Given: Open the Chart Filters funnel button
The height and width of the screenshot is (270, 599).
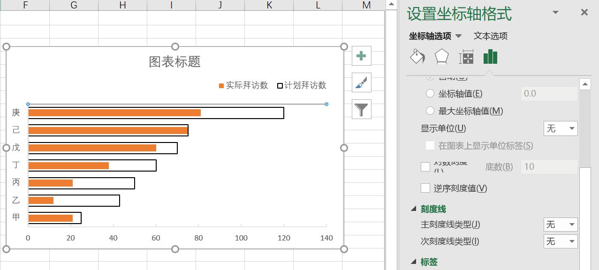Looking at the screenshot, I should 361,109.
